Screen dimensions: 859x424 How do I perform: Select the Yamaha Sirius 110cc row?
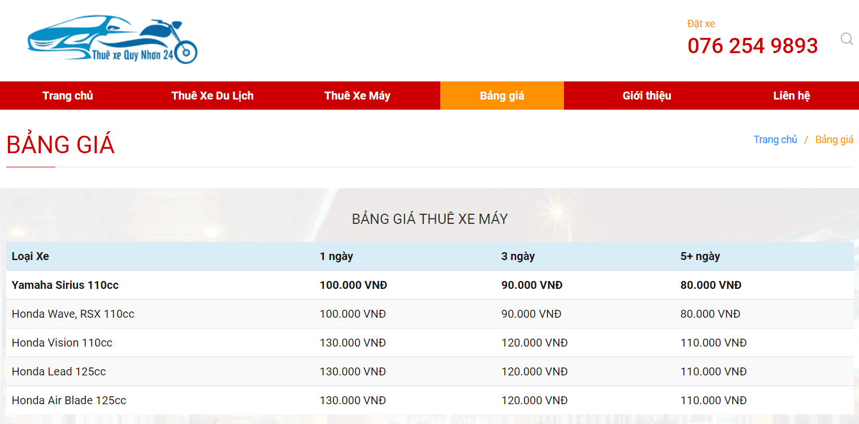click(65, 285)
